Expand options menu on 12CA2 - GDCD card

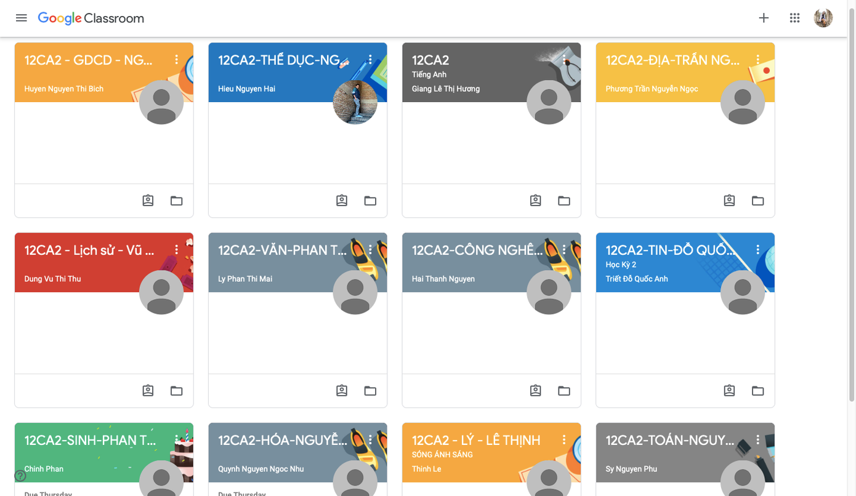click(176, 60)
